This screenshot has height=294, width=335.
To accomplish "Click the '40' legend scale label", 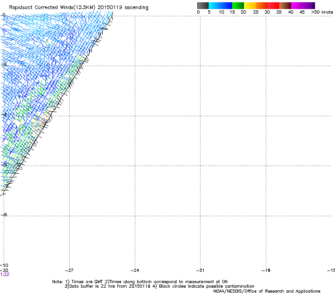I will (291, 12).
